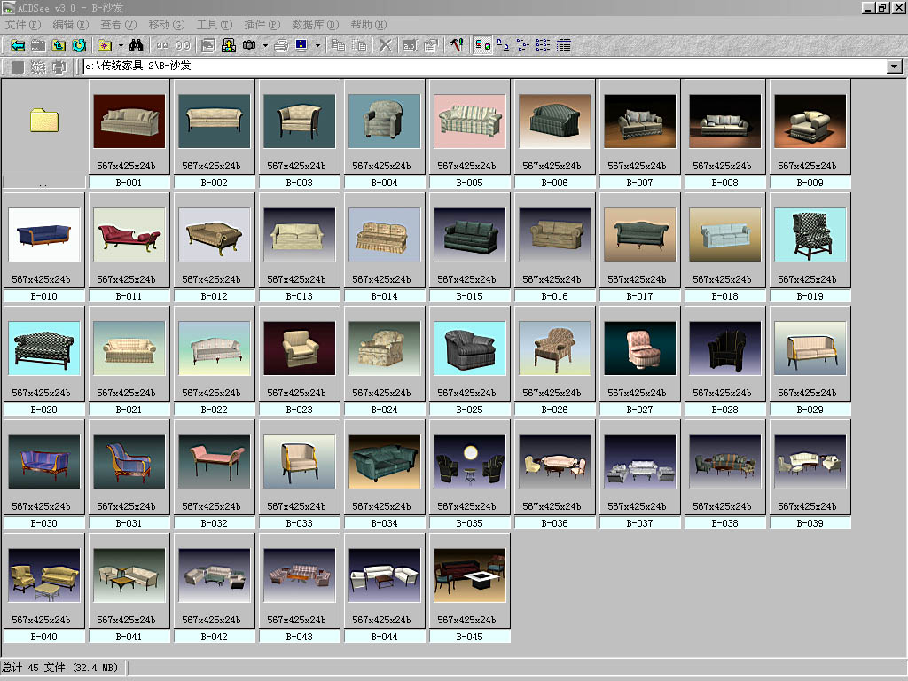
Task: Click the printer icon in toolbar
Action: (x=281, y=45)
